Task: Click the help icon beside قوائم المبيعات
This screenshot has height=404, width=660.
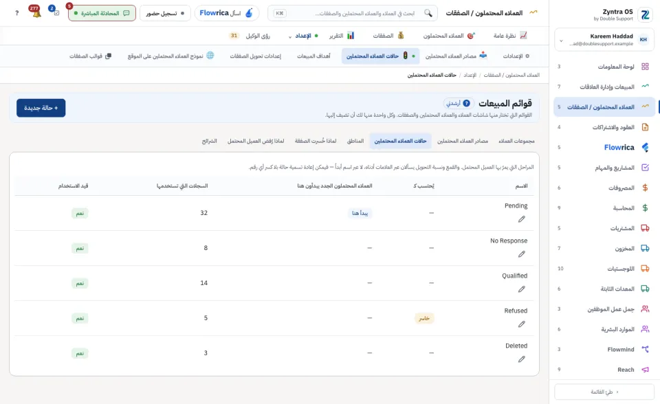Action: (466, 103)
